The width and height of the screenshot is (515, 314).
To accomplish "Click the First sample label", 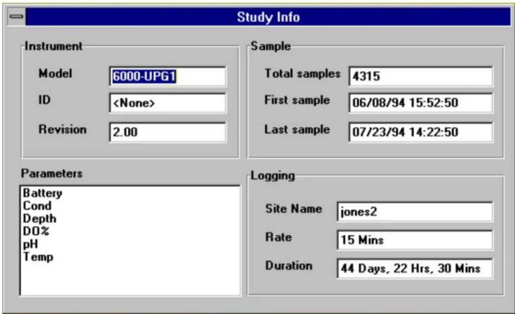I will pyautogui.click(x=297, y=100).
